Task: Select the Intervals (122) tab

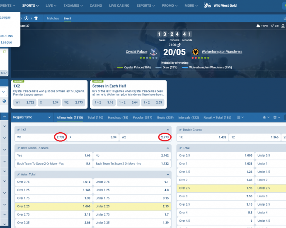Action: point(189,117)
